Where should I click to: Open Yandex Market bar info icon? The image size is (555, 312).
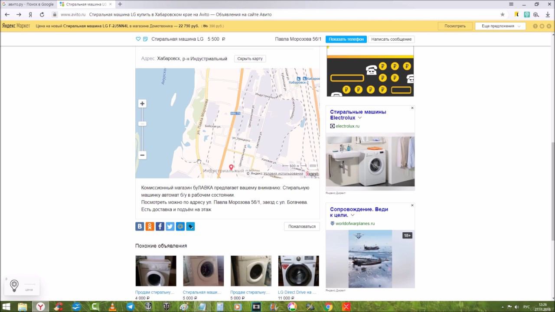[x=535, y=26]
